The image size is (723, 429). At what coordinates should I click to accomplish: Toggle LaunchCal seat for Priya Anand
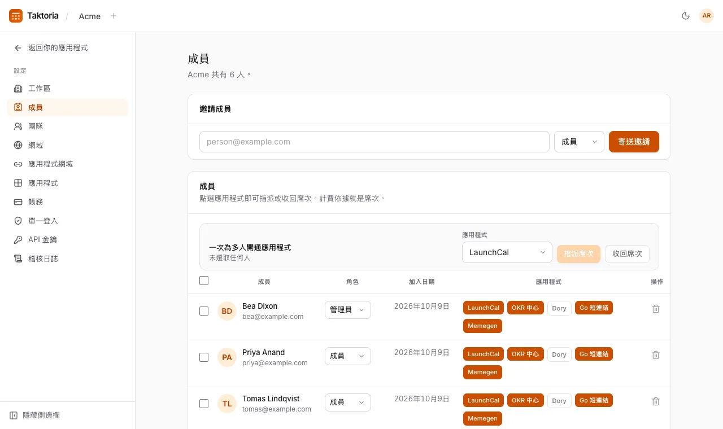point(484,354)
